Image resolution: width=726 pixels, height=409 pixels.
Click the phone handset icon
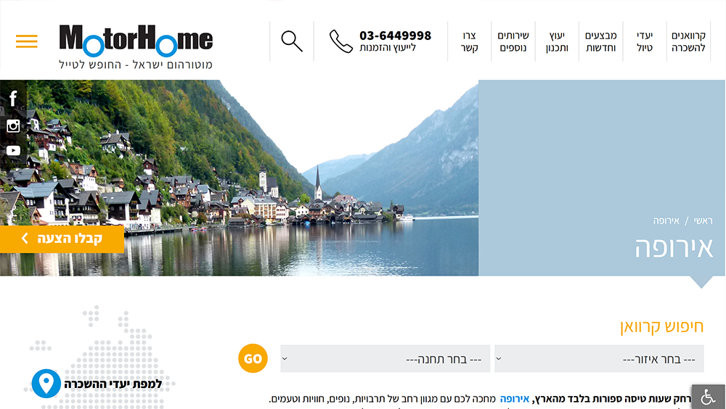pos(340,41)
